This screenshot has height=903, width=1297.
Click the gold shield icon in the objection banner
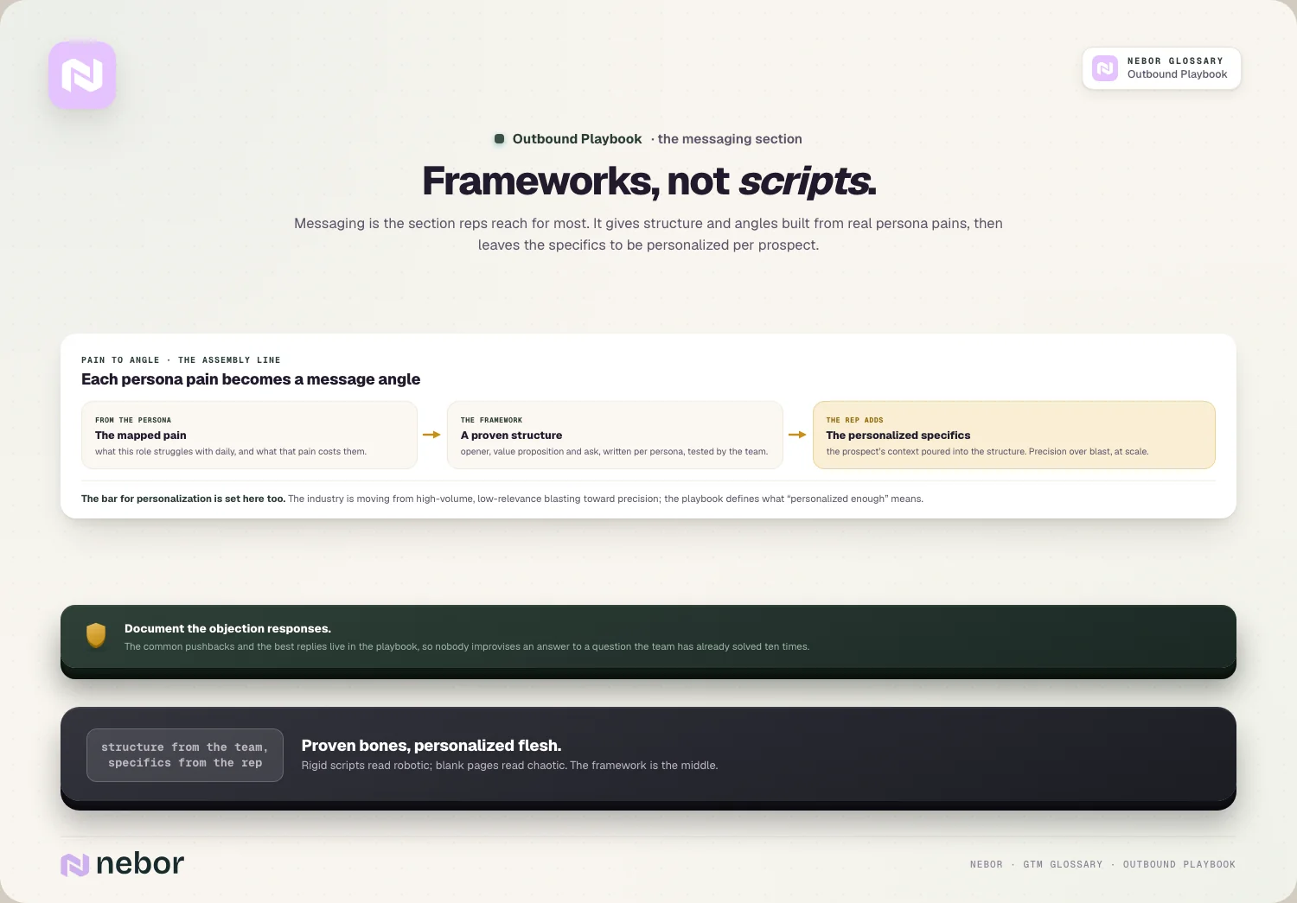96,636
